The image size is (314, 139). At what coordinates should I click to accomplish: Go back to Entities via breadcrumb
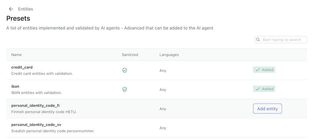click(25, 9)
